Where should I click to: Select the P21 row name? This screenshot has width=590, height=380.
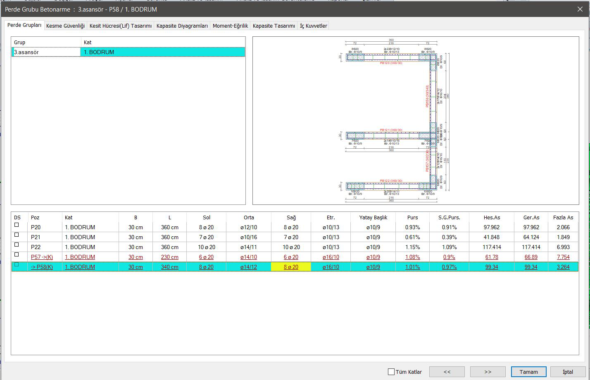pos(36,237)
